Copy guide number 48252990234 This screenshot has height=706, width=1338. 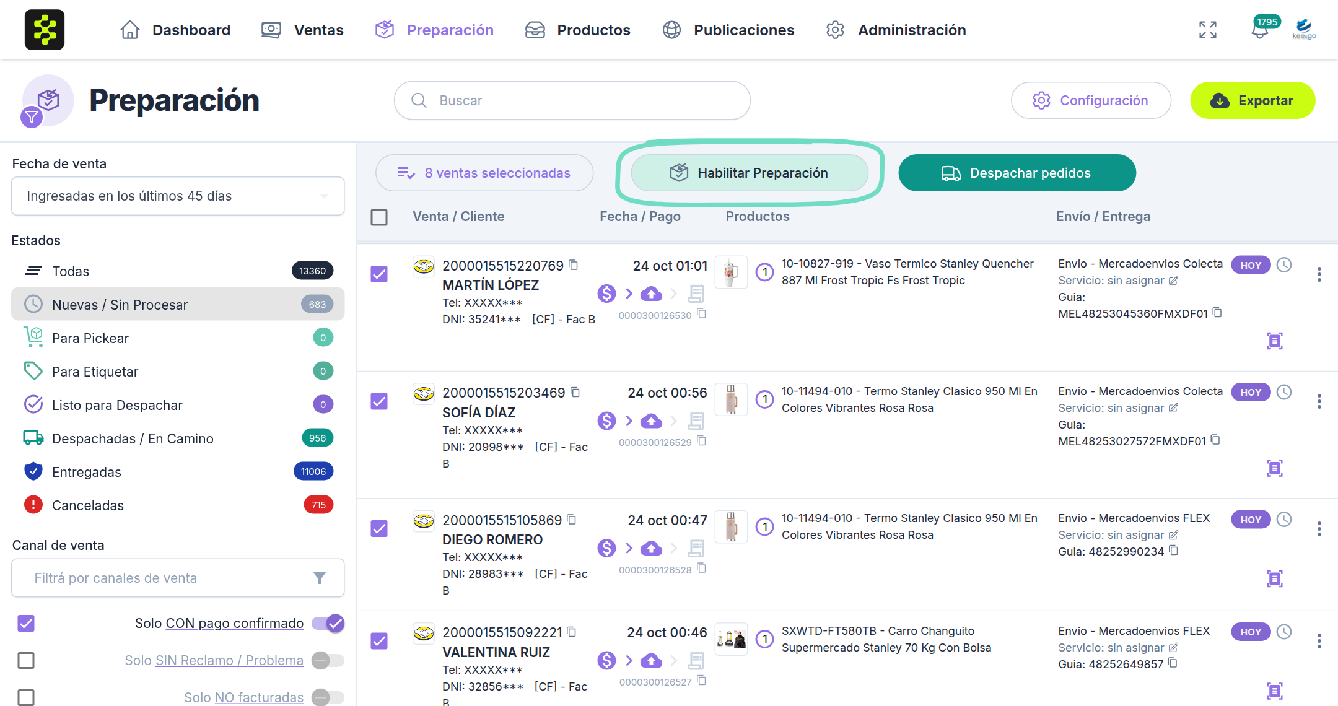tap(1174, 551)
